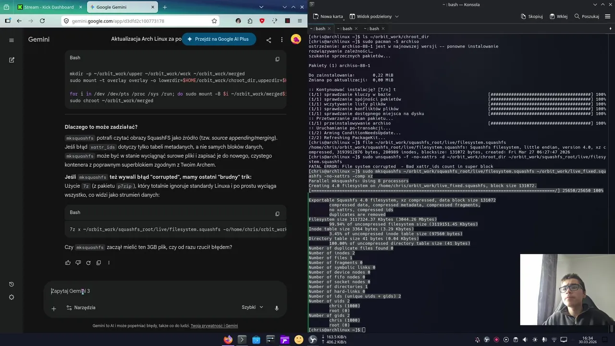Click the notifications bell in system tray

478,340
